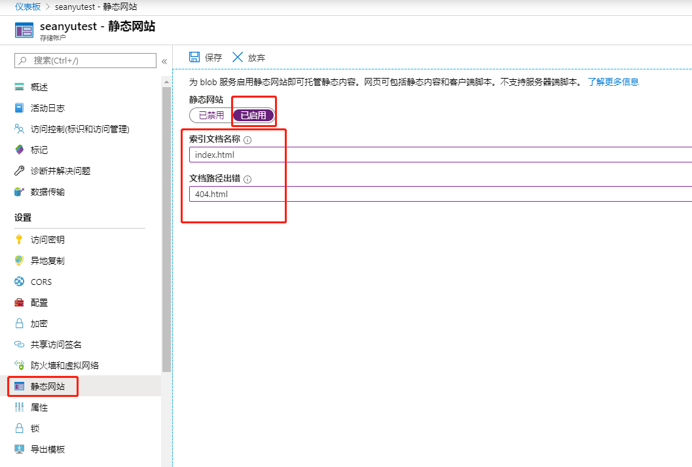The image size is (692, 467).
Task: Click the 活动日志 activity log icon
Action: point(19,107)
